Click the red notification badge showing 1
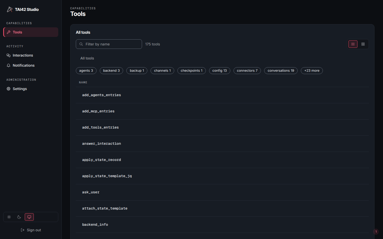383x239 pixels. [376, 232]
